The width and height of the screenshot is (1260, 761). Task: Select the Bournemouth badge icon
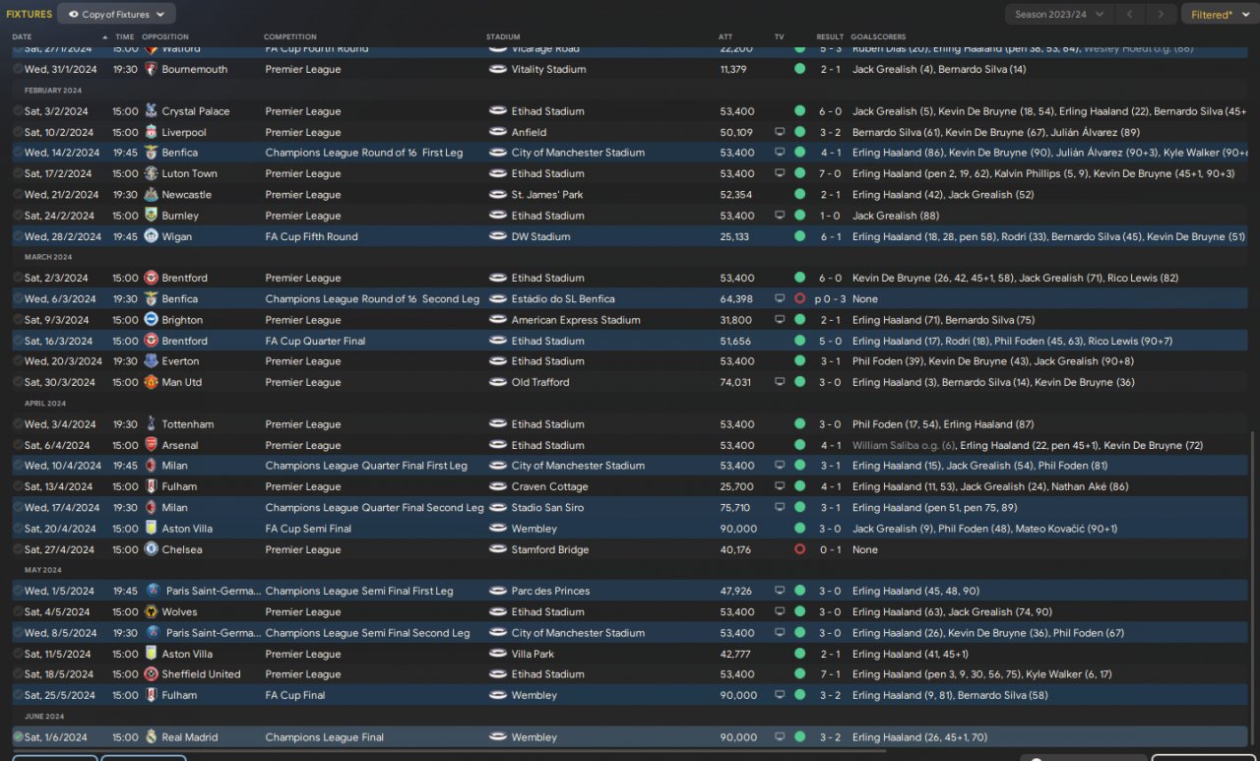151,69
